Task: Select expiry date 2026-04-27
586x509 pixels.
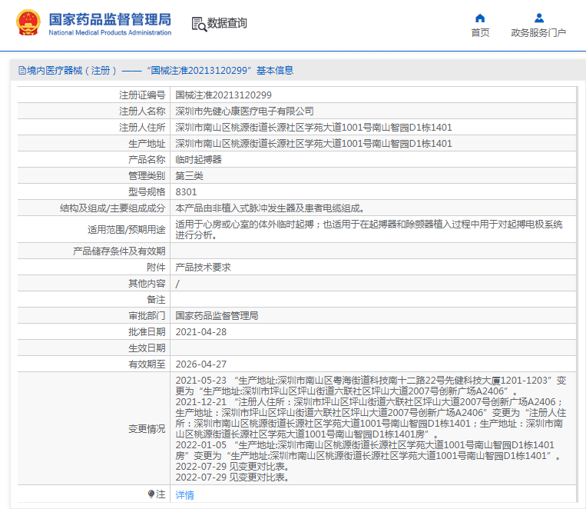Action: click(x=201, y=364)
